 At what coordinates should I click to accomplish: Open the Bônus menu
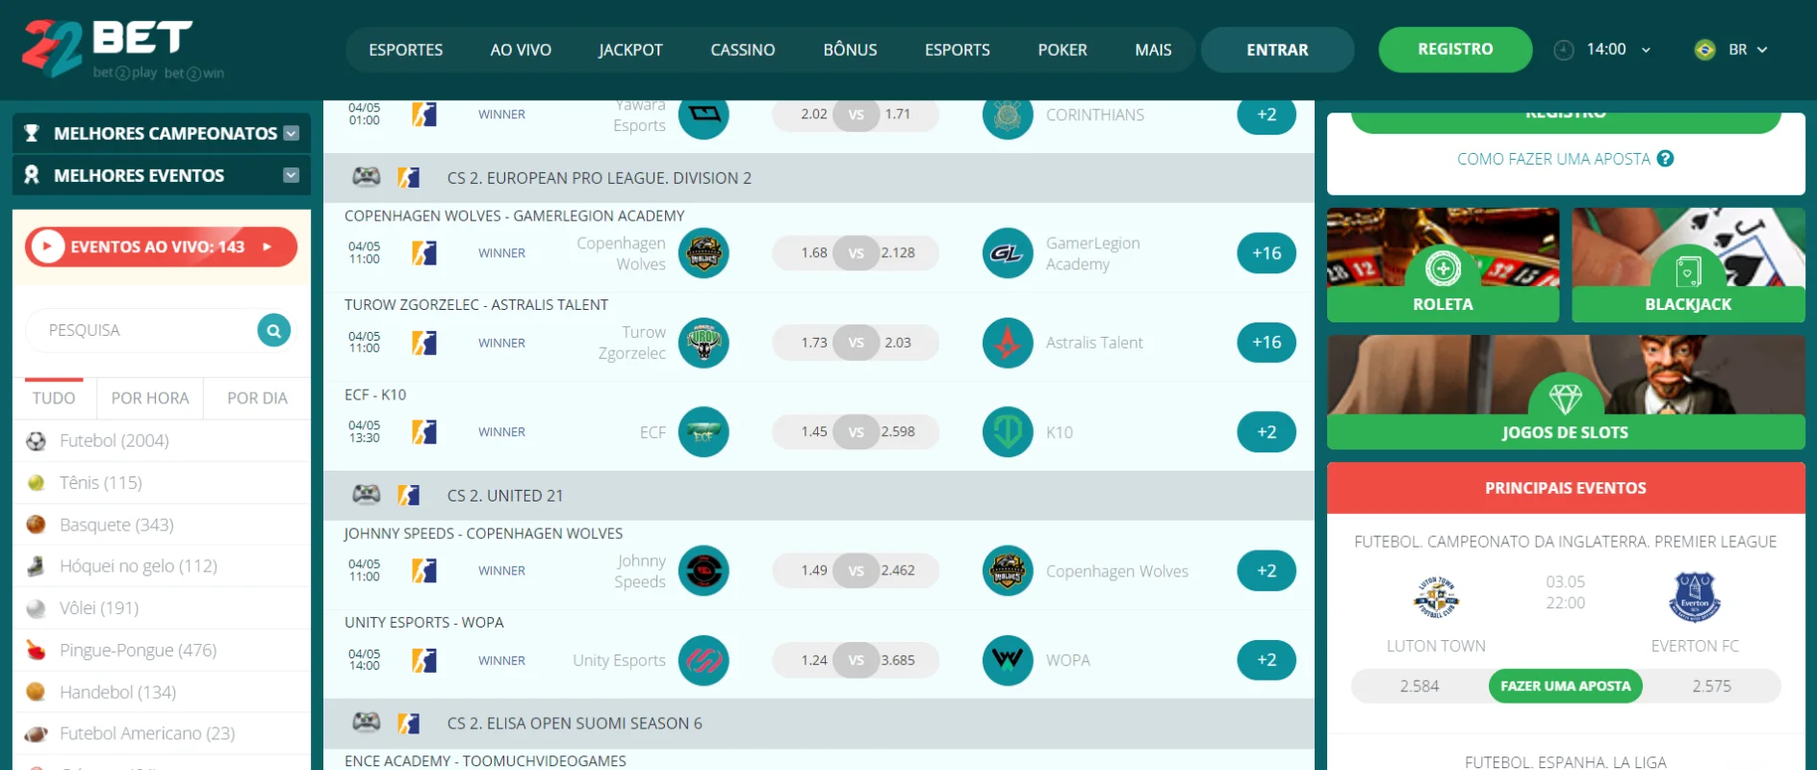pyautogui.click(x=850, y=50)
